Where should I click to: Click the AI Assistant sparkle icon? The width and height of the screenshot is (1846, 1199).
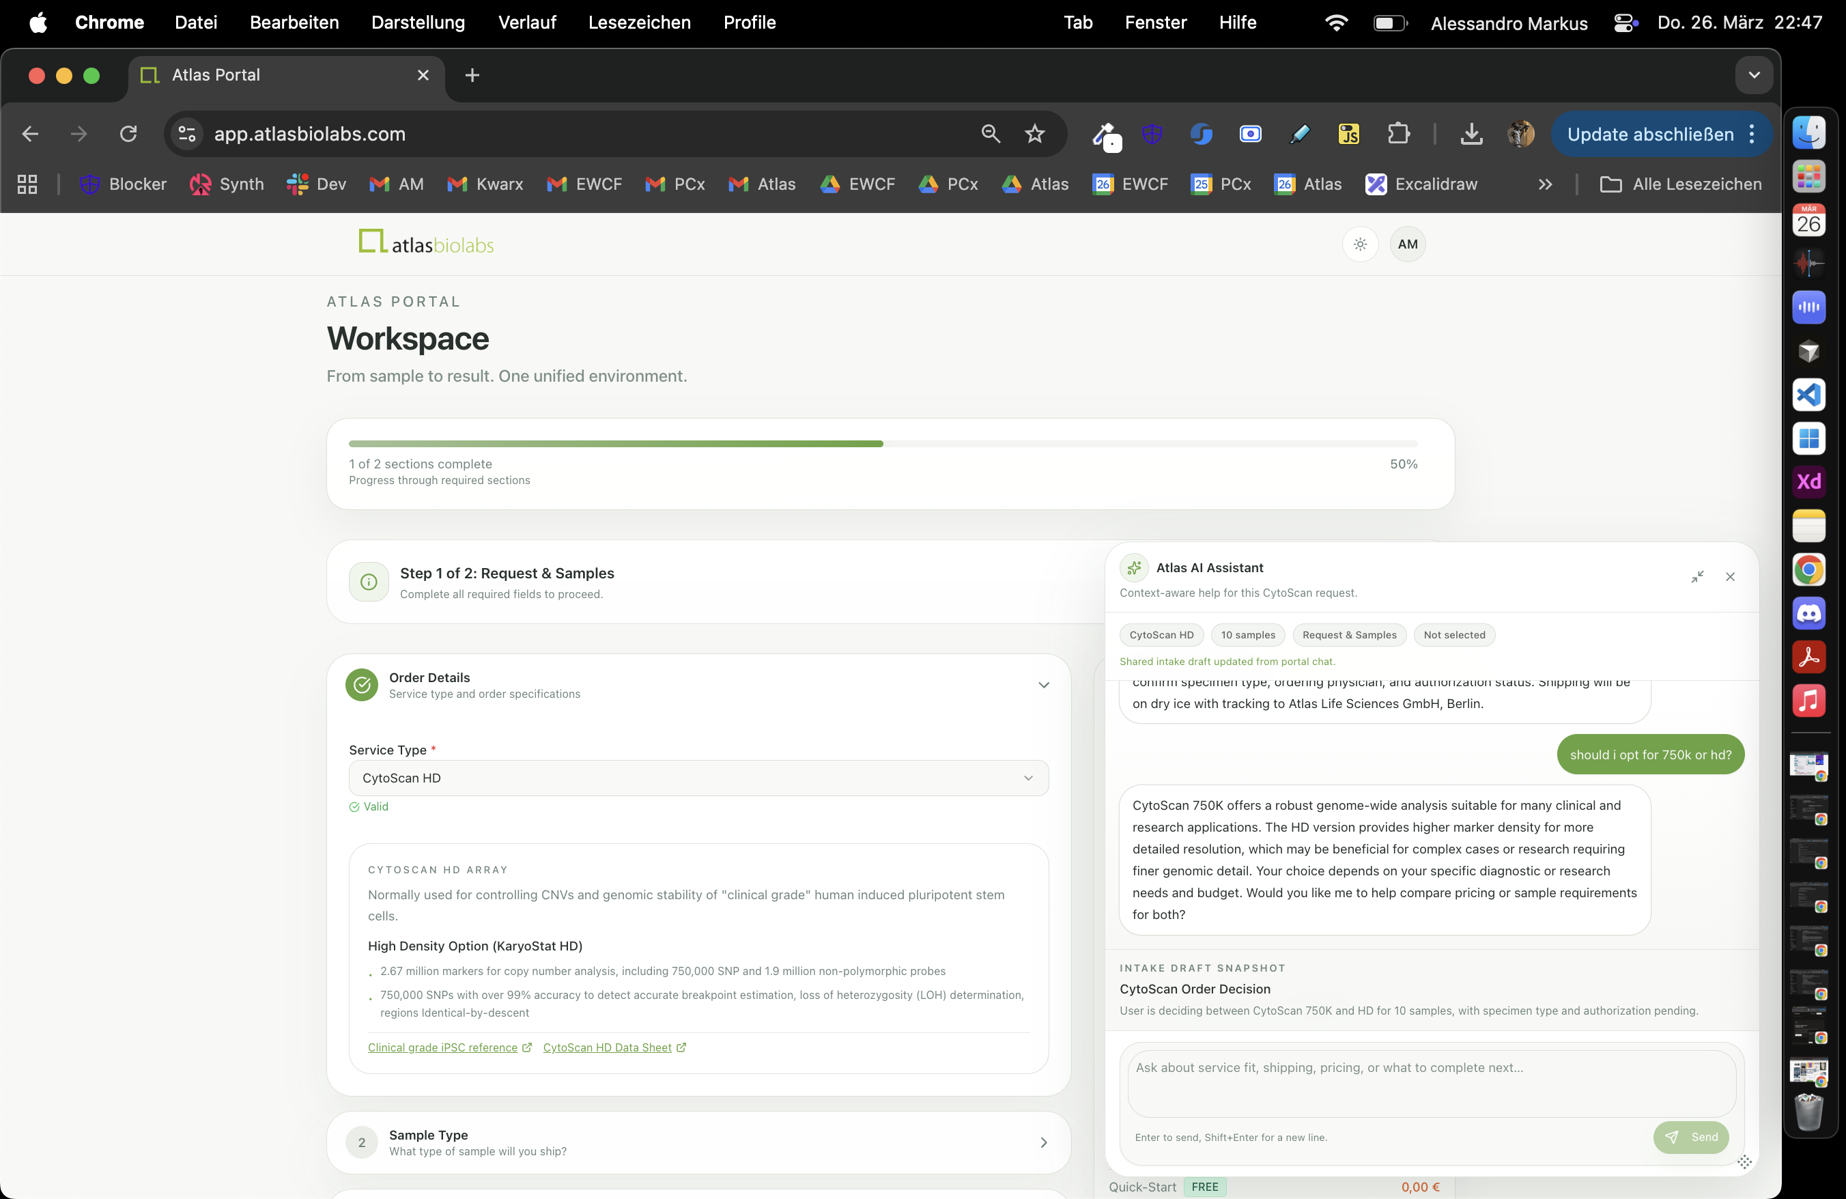pos(1134,567)
